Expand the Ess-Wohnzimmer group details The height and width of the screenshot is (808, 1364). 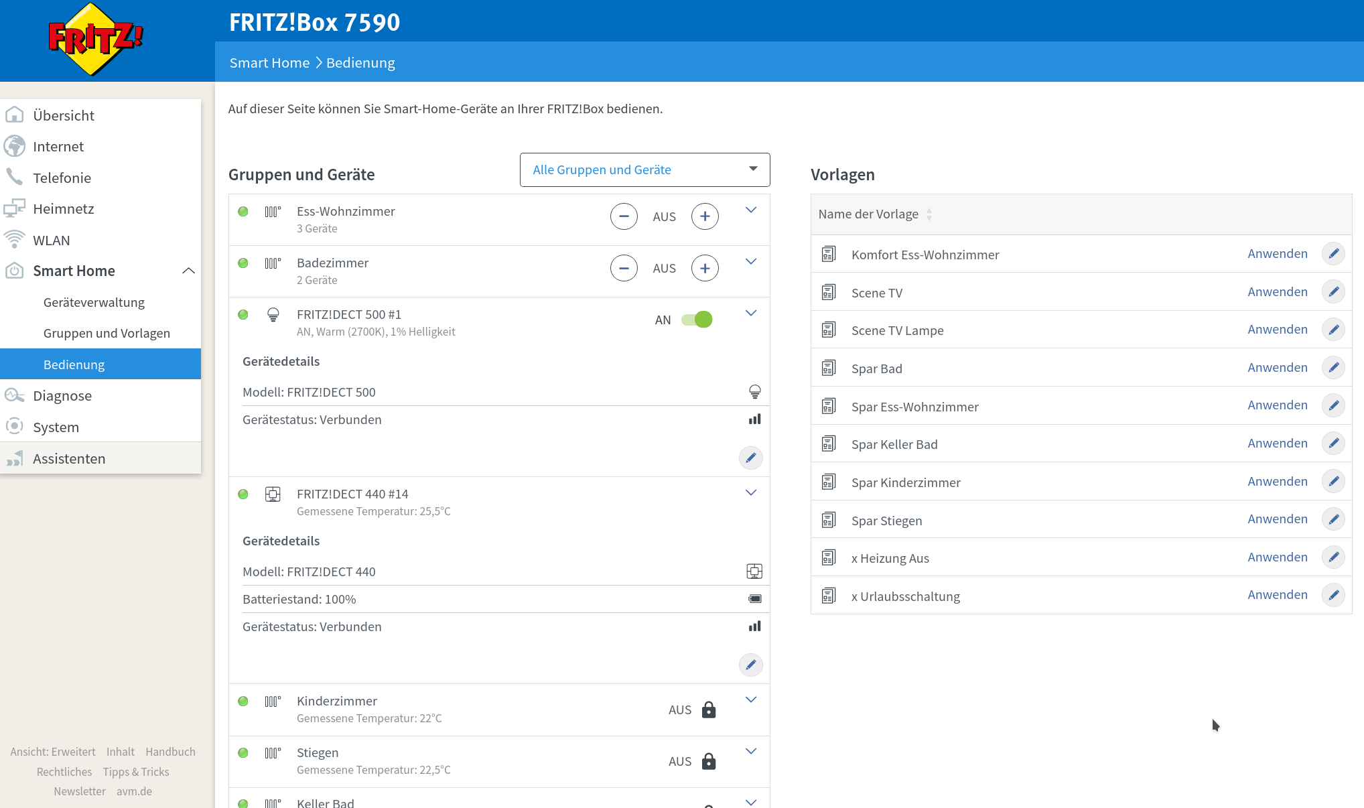(x=751, y=210)
